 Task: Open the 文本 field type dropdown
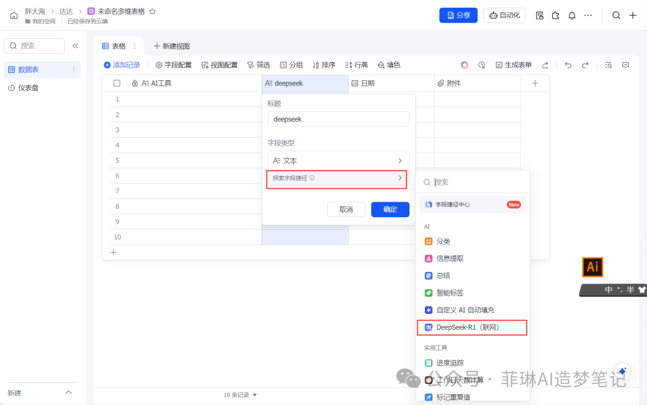point(338,161)
